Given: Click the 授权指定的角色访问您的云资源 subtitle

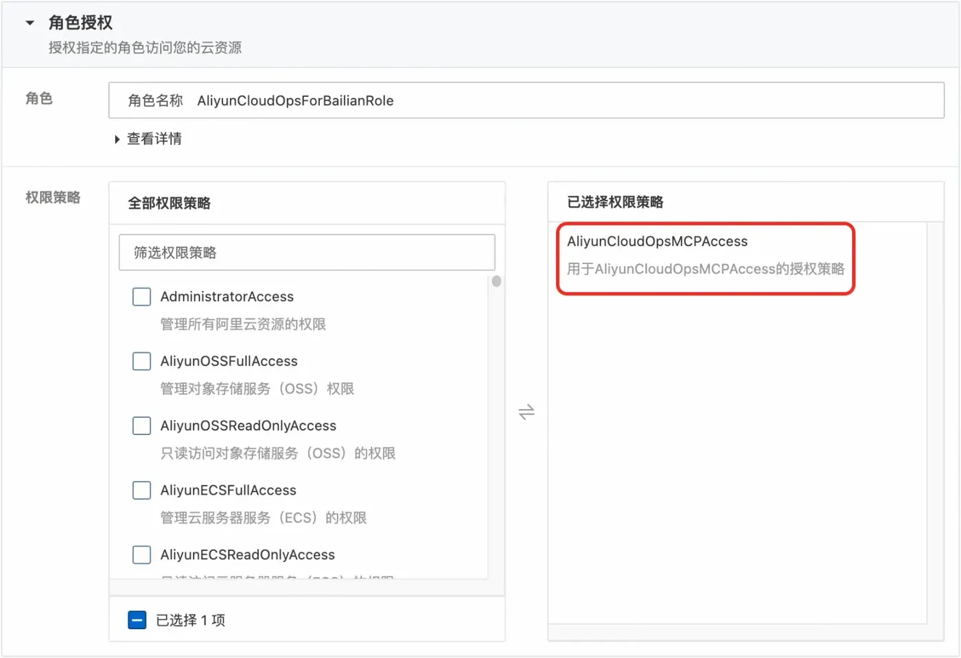Looking at the screenshot, I should [x=145, y=47].
